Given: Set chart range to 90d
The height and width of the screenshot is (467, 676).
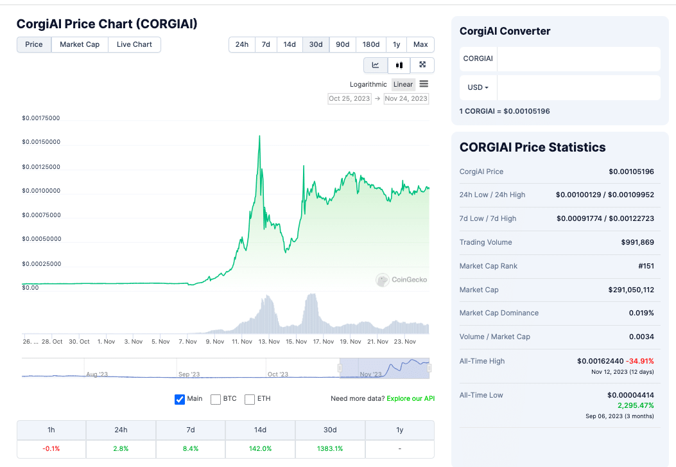Looking at the screenshot, I should pos(343,44).
